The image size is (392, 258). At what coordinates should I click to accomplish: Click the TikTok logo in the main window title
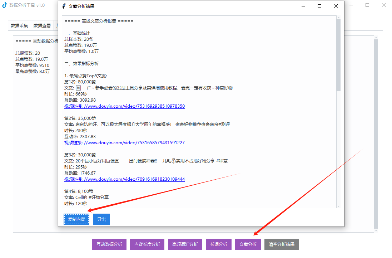(x=5, y=5)
